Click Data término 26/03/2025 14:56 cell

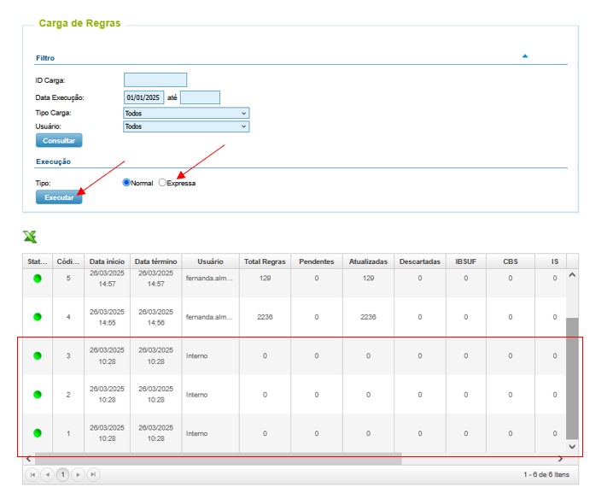click(155, 317)
